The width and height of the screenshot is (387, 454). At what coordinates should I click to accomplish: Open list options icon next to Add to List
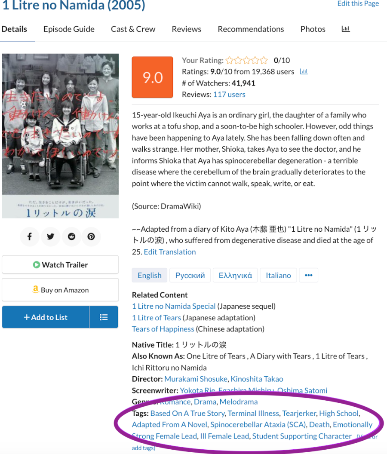[x=104, y=317]
